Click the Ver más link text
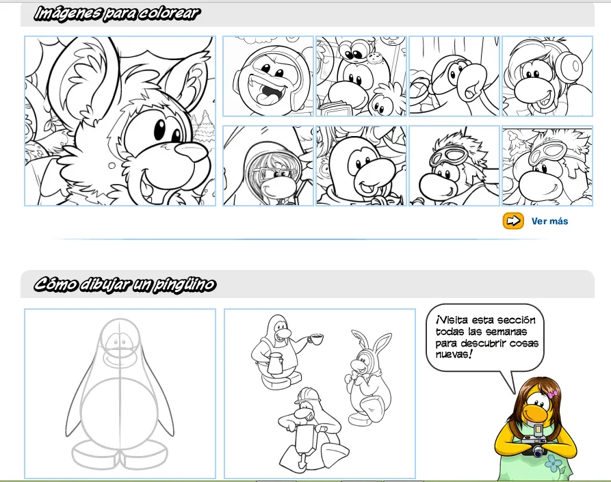611x482 pixels. pyautogui.click(x=551, y=221)
